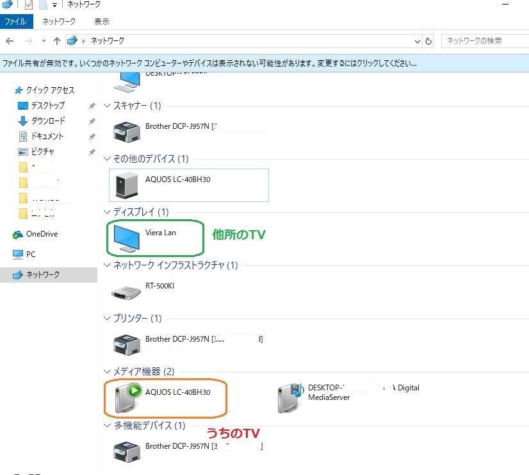Select the Viera Lan display icon
The height and width of the screenshot is (475, 529).
pos(127,238)
